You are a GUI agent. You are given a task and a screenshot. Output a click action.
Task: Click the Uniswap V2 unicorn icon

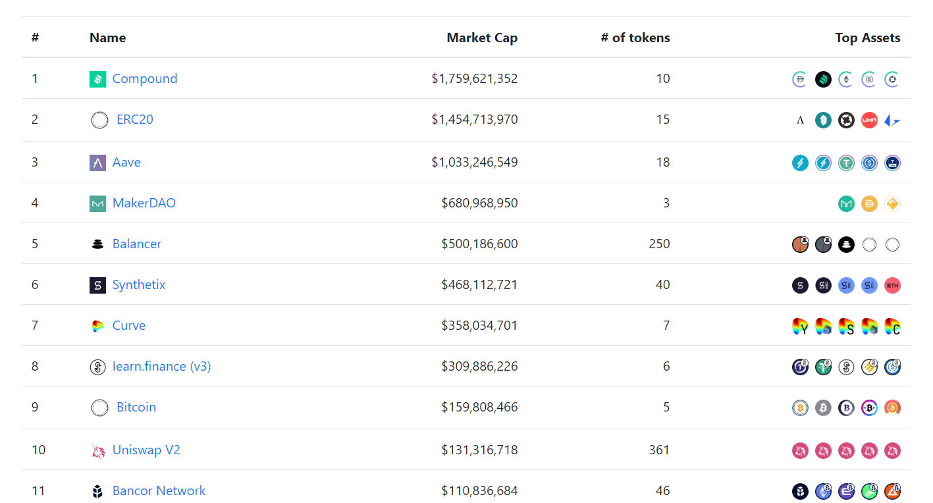(x=97, y=451)
